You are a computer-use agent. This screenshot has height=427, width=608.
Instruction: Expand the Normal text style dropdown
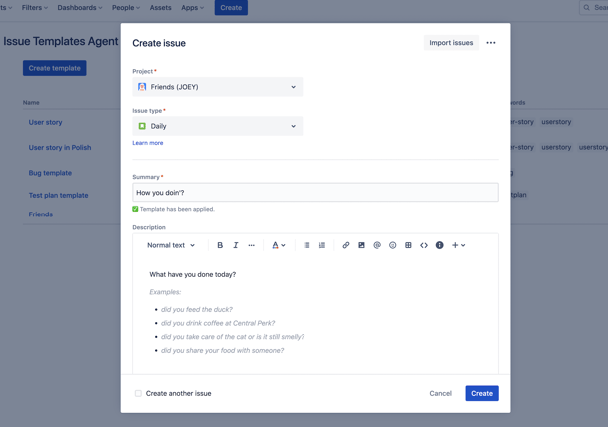[171, 245]
